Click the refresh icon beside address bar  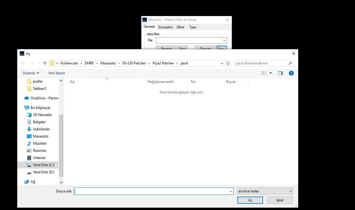point(228,63)
